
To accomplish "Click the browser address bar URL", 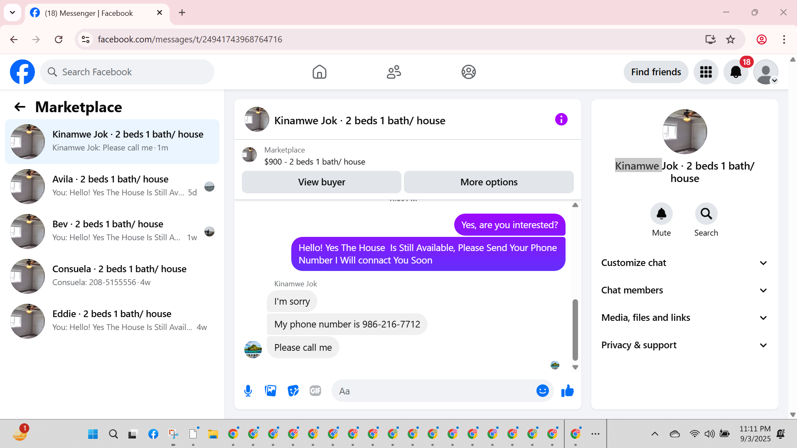I will pos(190,39).
